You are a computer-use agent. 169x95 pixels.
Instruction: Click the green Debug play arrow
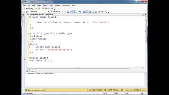point(59,12)
